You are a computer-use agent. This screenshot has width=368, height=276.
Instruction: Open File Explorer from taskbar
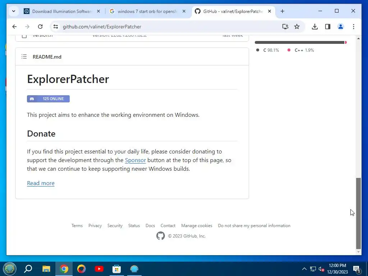[x=46, y=269]
